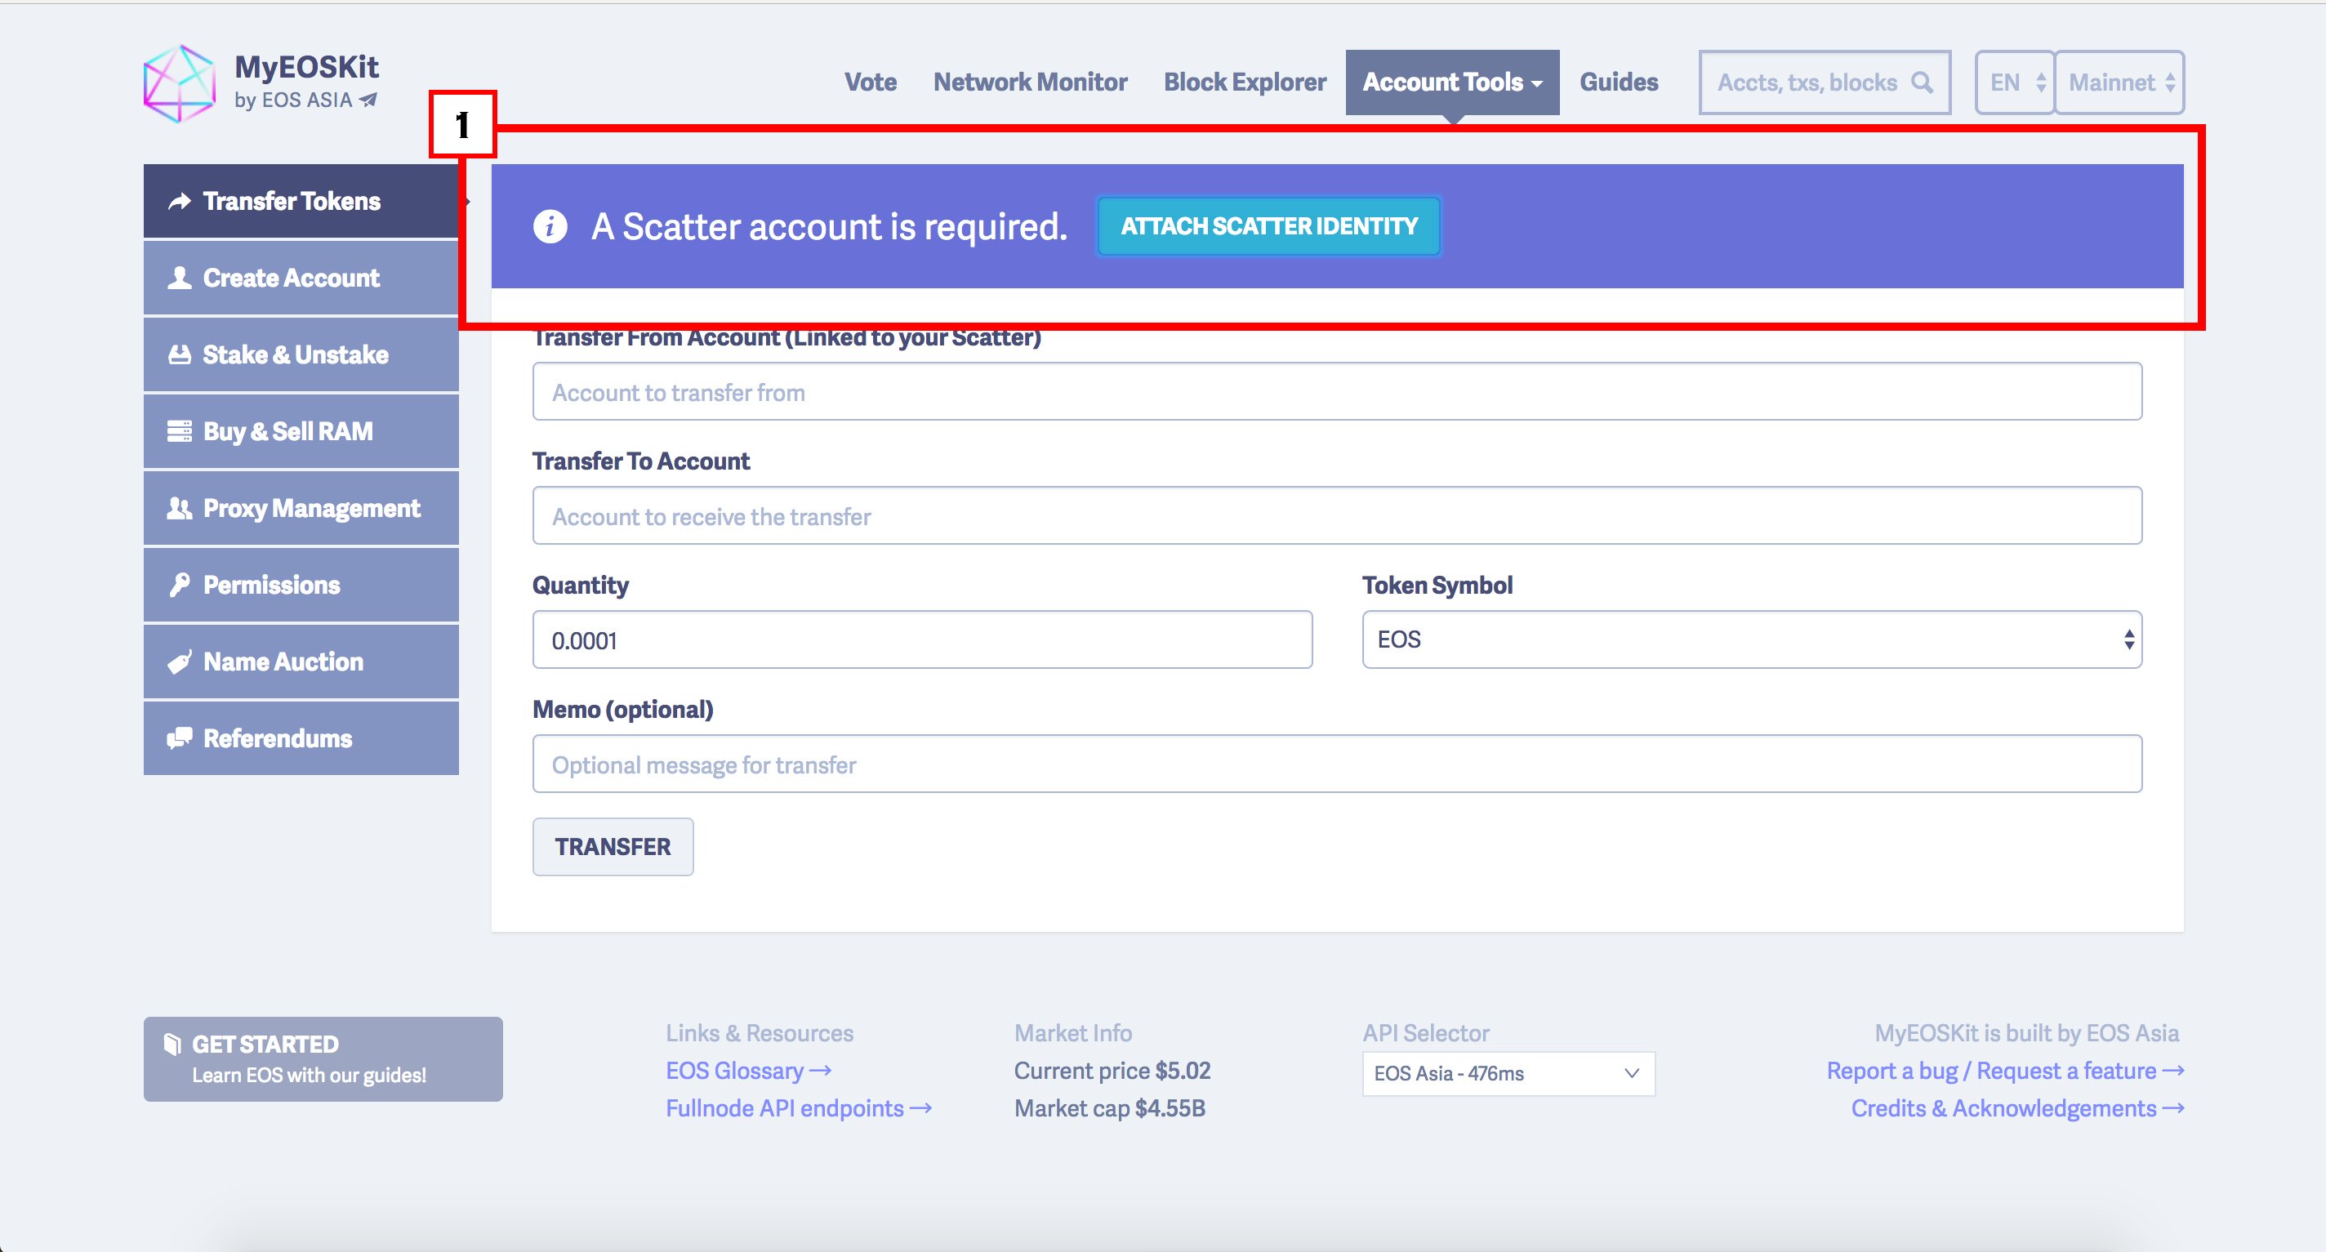Open the Token Symbol EOS dropdown
This screenshot has width=2326, height=1252.
pyautogui.click(x=1752, y=639)
